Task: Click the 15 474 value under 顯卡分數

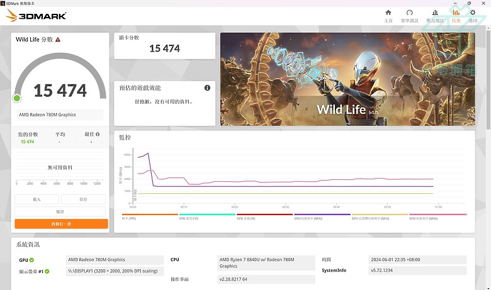Action: (x=164, y=48)
